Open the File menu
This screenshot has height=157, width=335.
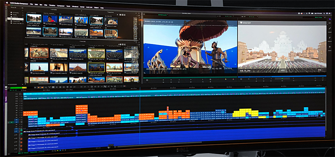pos(31,4)
